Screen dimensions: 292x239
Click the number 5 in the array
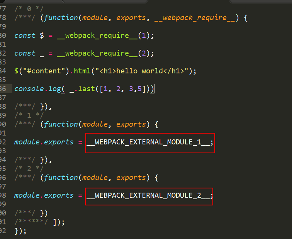click(140, 89)
